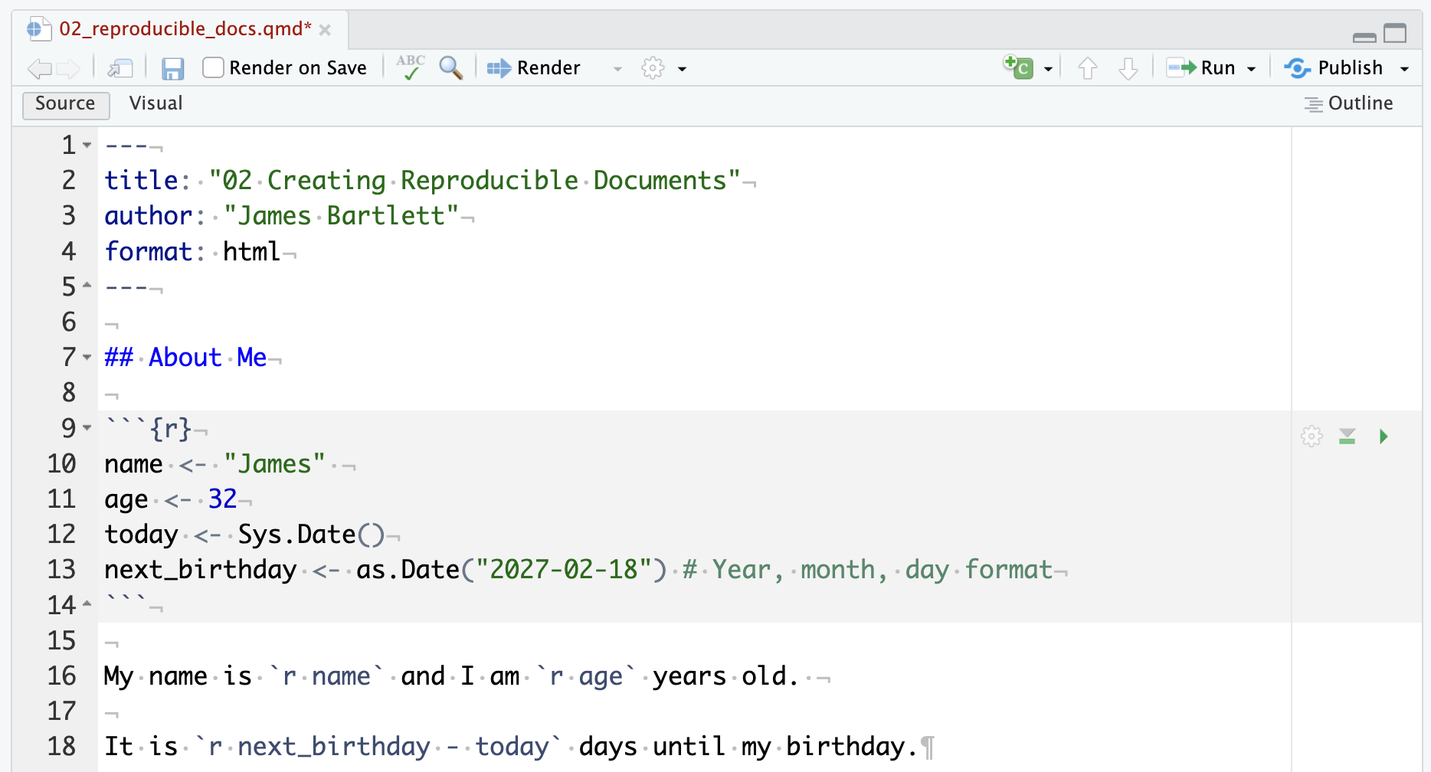Expand gear options dropdown arrow

coord(682,69)
